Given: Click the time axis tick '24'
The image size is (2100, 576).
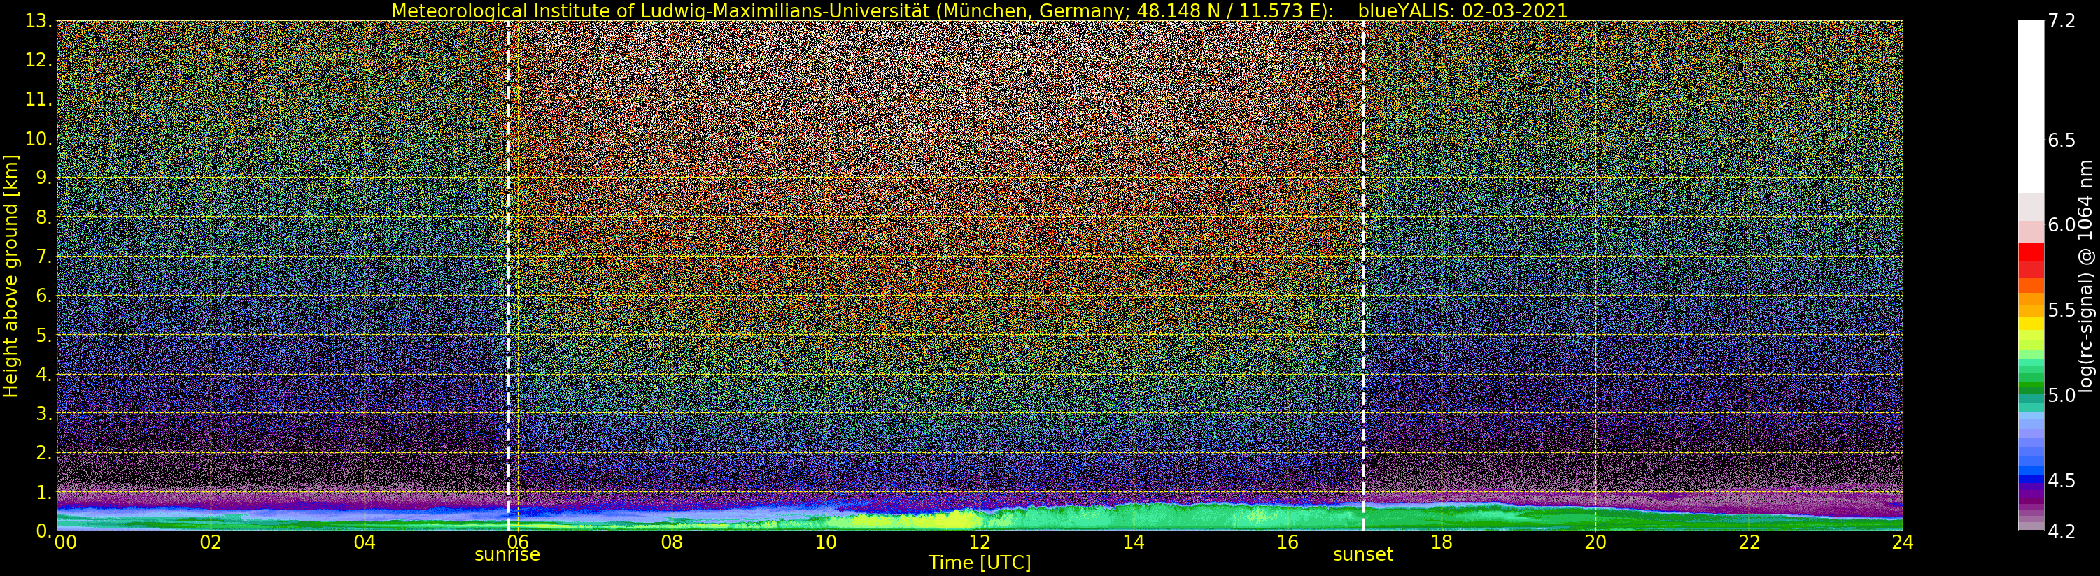Looking at the screenshot, I should [x=1903, y=542].
